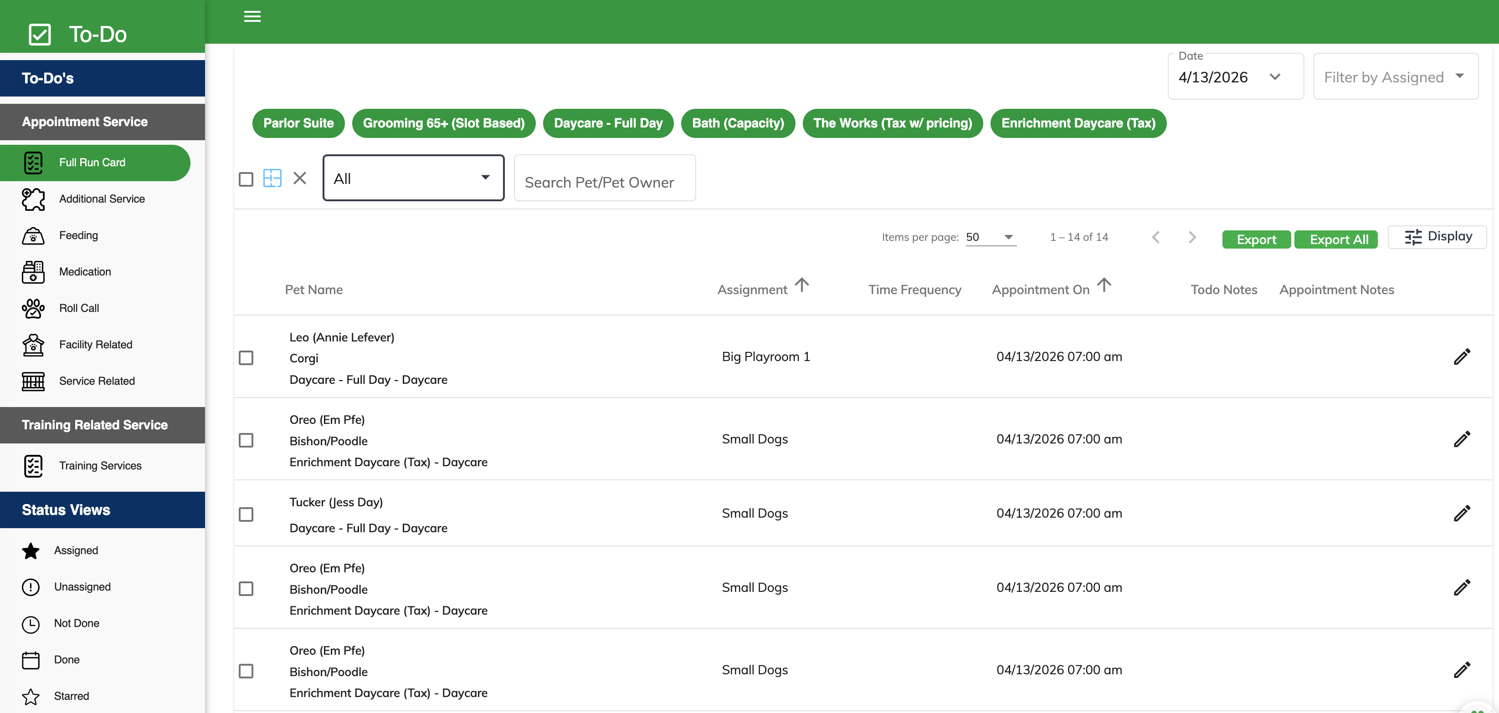Edit Leo's to-do with pencil icon

(x=1461, y=356)
